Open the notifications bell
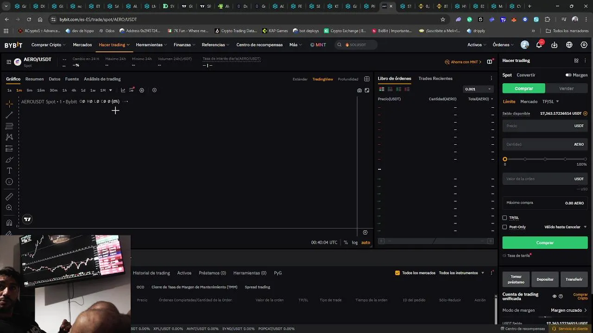 pyautogui.click(x=539, y=45)
